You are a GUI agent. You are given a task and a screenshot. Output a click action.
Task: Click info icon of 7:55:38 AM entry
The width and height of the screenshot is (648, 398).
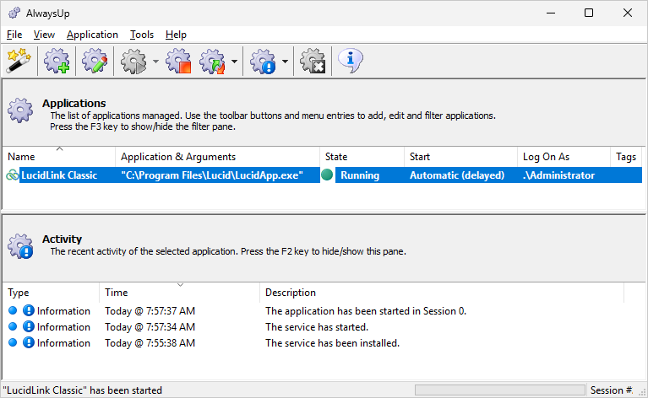[29, 342]
